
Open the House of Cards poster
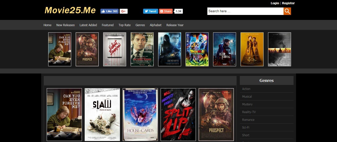click(140, 115)
